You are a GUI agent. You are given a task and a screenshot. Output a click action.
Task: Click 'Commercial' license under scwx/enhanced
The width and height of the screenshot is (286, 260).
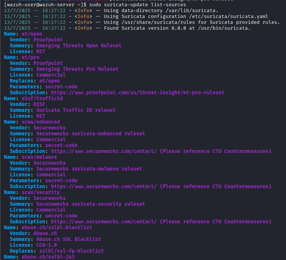click(51, 139)
